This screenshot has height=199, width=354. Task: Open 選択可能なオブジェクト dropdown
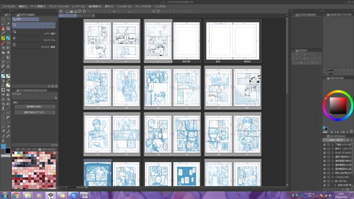(35, 112)
